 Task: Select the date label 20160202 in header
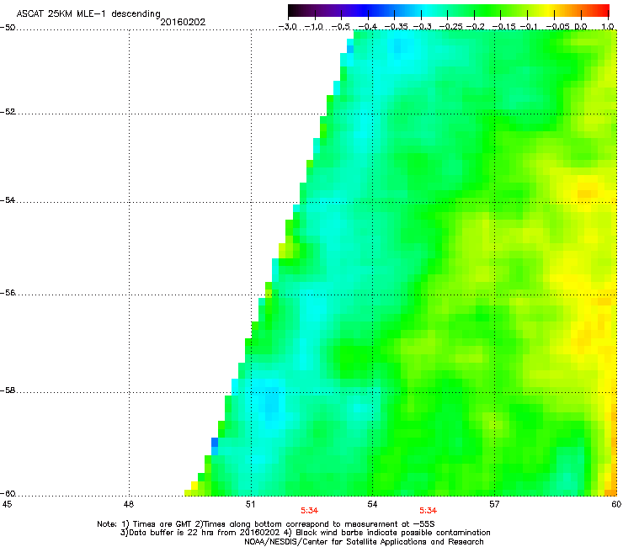point(183,22)
